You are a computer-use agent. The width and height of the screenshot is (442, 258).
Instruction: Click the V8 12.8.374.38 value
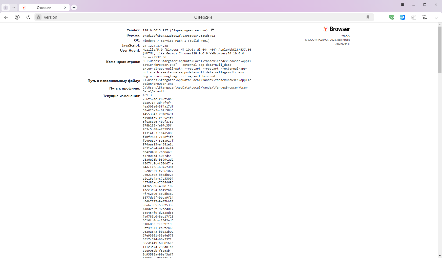[x=155, y=46]
